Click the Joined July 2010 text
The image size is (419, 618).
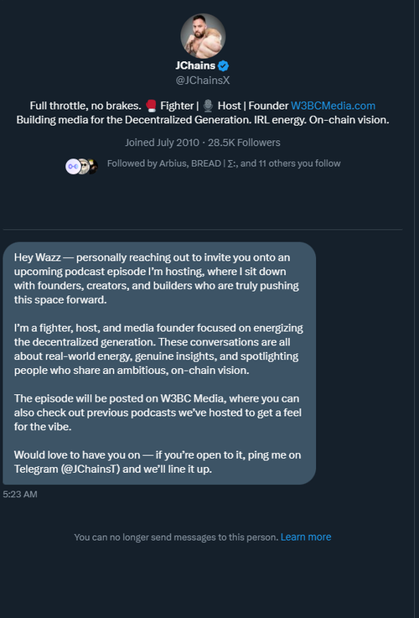click(162, 143)
